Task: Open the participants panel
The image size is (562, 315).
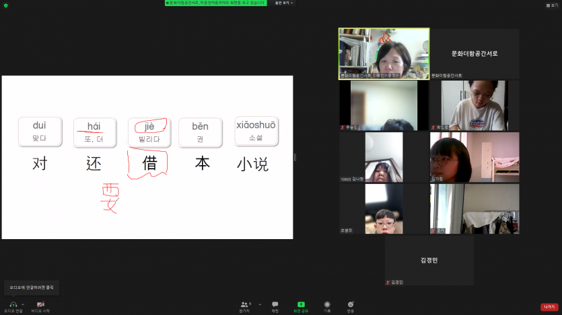Action: [244, 305]
